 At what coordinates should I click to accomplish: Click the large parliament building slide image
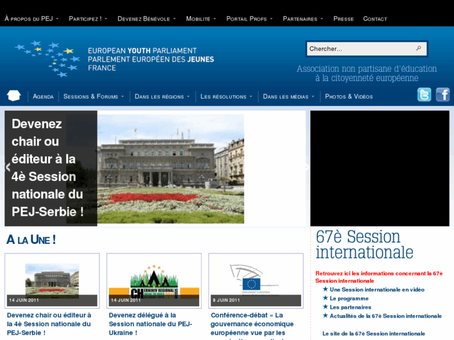170,168
